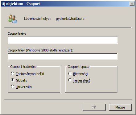Select the Biztonsági group type option
The width and height of the screenshot is (136, 115).
click(x=70, y=73)
